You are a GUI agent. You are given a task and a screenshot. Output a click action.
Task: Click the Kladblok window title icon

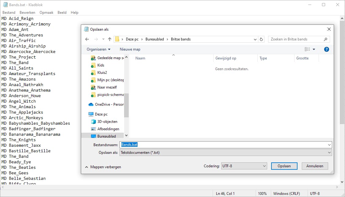tap(5, 5)
